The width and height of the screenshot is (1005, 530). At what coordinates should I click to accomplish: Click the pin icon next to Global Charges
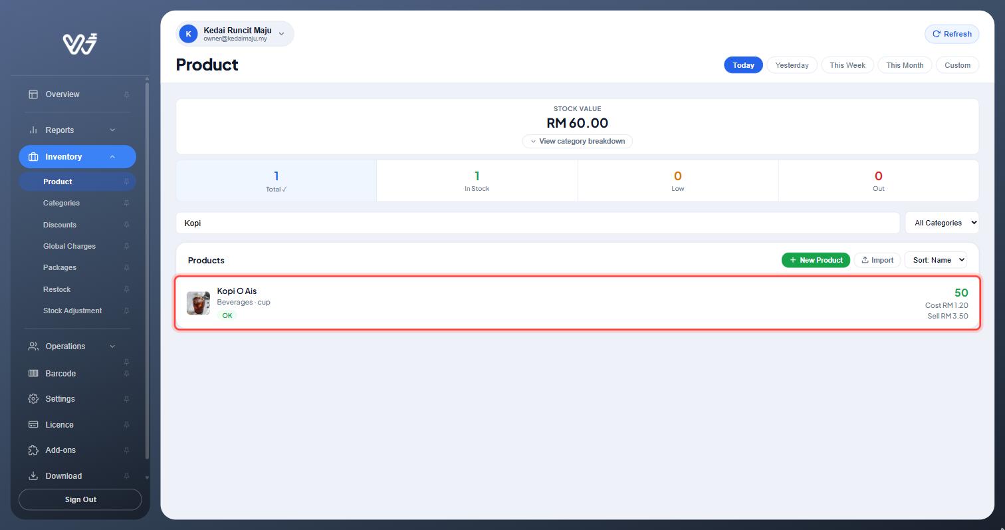point(126,246)
